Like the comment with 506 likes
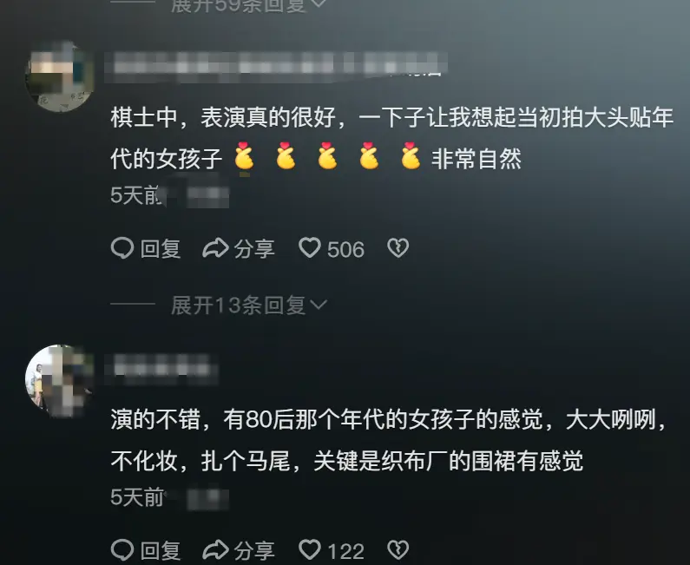690x565 pixels. point(310,247)
